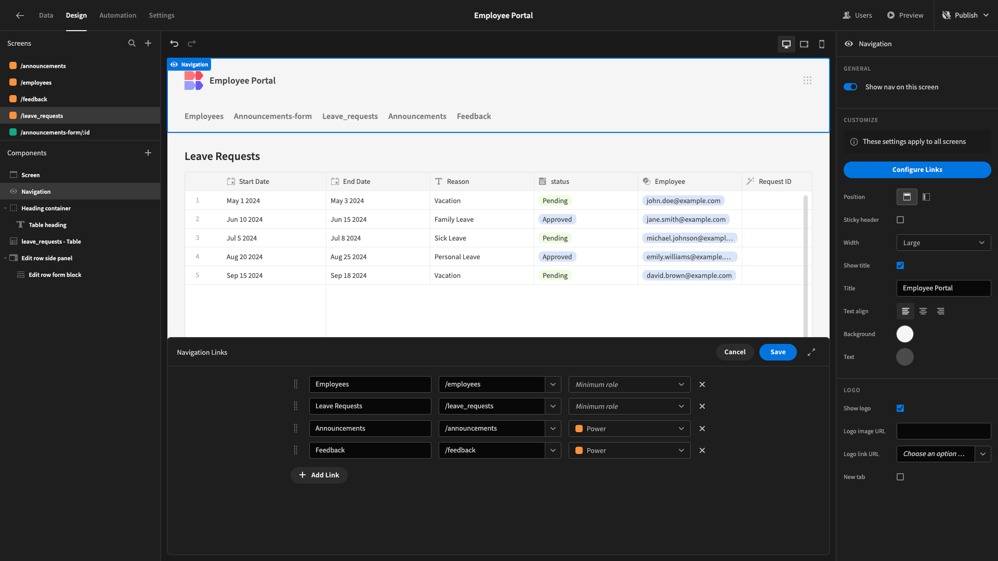Image resolution: width=998 pixels, height=561 pixels.
Task: Open the Publish dropdown arrow
Action: coord(986,16)
